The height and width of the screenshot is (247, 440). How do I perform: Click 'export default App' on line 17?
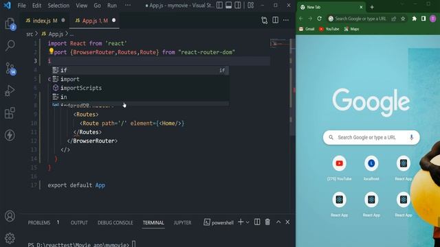pyautogui.click(x=76, y=185)
